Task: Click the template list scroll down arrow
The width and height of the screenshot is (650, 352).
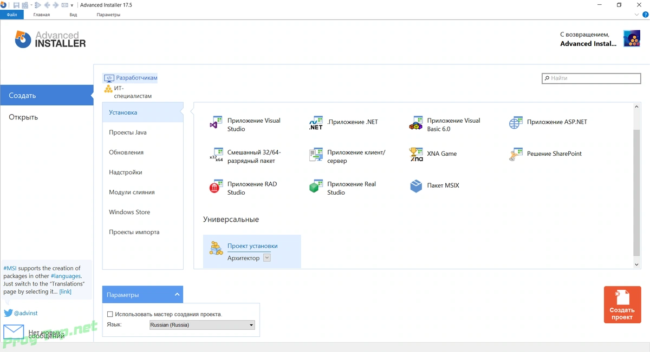Action: (x=636, y=264)
